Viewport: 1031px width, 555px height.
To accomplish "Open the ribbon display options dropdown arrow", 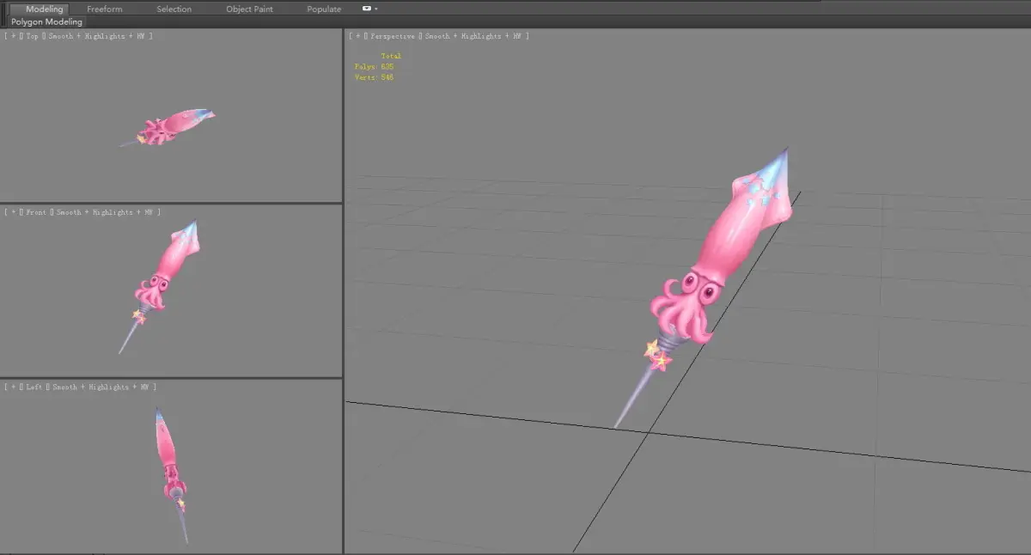I will coord(376,9).
